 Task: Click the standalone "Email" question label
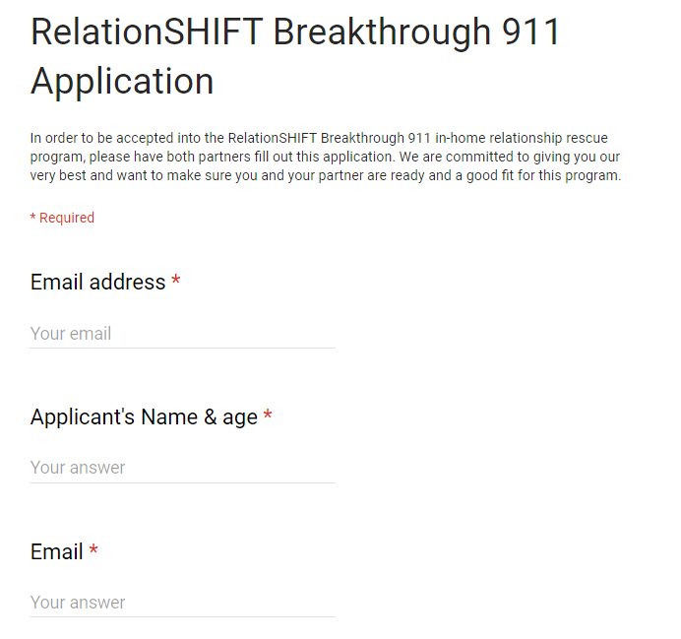[x=56, y=552]
